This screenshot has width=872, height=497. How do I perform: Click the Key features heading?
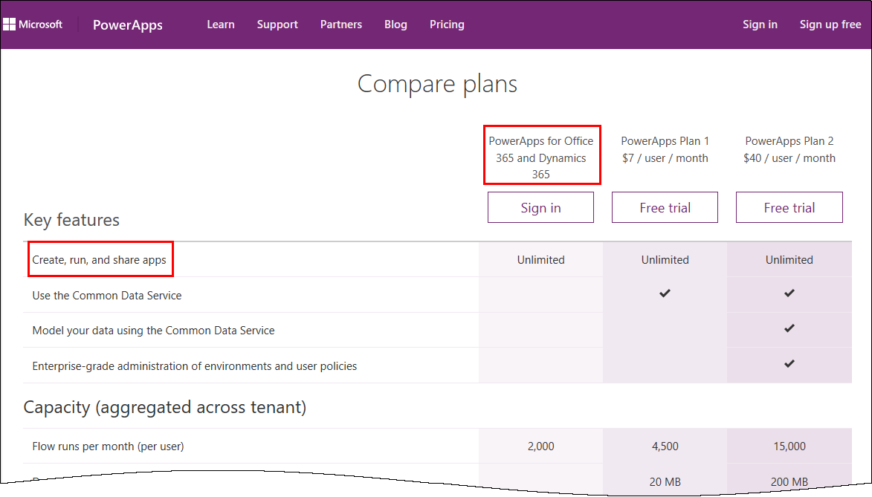pos(71,220)
